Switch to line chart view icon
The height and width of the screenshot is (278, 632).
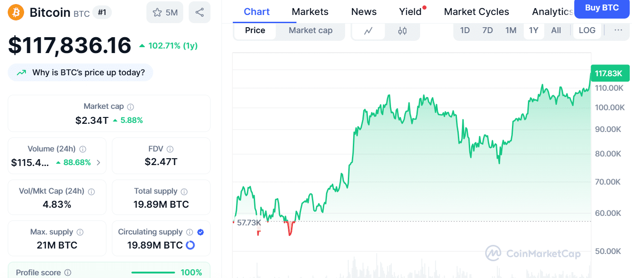[x=368, y=31]
